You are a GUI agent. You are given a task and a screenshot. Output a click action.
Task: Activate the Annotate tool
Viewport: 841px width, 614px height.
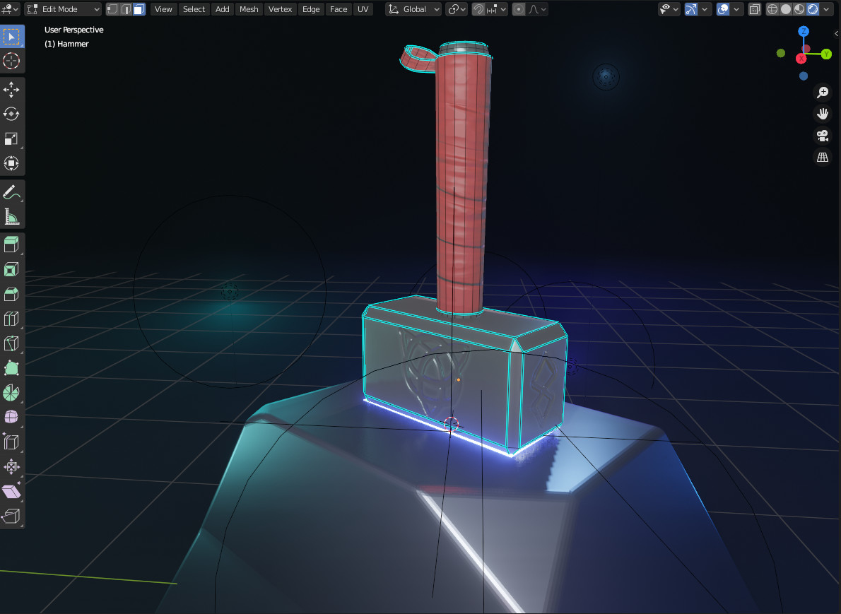coord(12,191)
